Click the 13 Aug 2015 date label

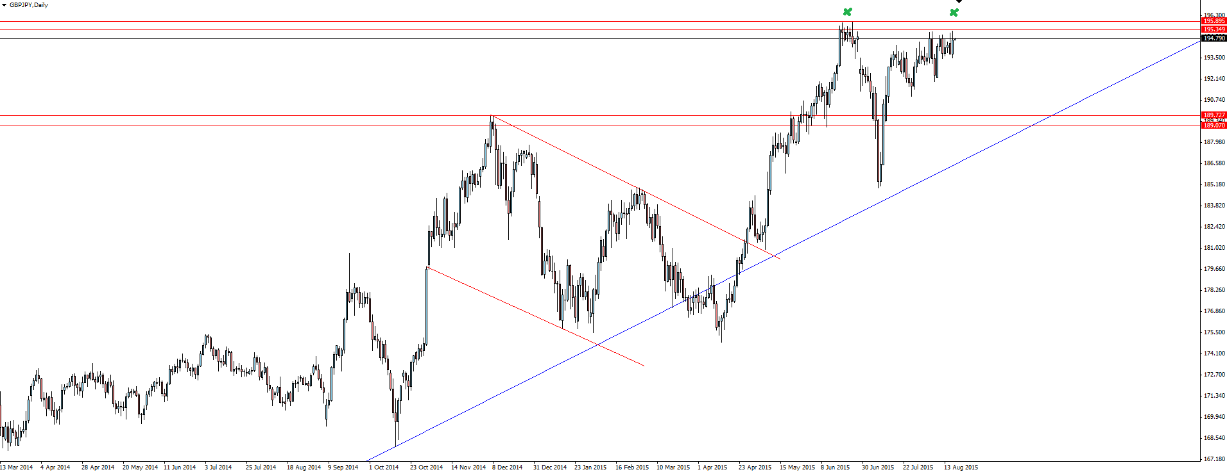pyautogui.click(x=961, y=468)
